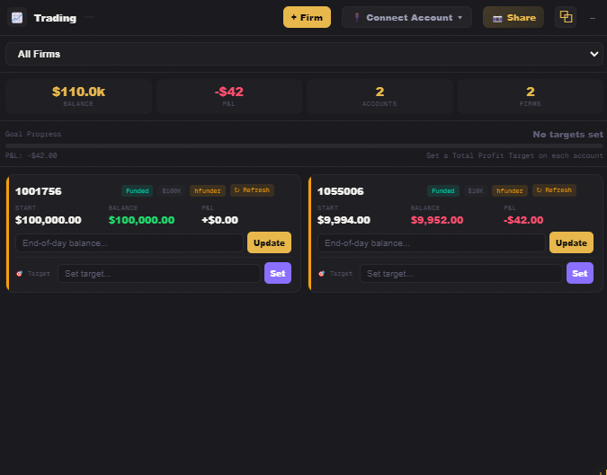607x475 pixels.
Task: Refresh account 1055006
Action: pos(554,190)
